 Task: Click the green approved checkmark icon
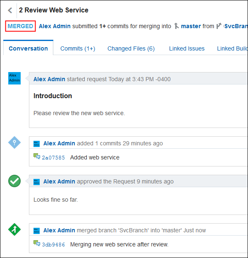click(x=14, y=181)
